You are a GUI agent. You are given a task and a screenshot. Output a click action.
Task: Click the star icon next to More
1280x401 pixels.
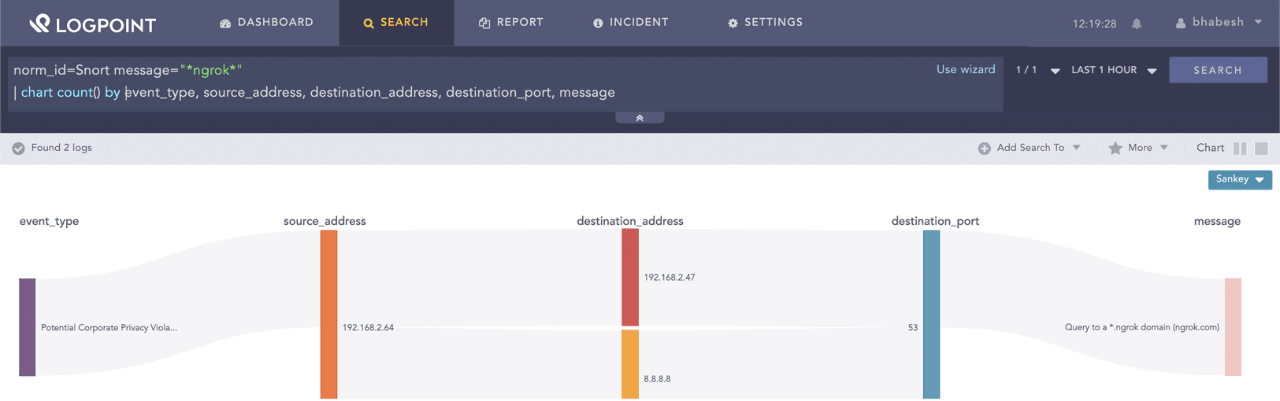click(1115, 149)
